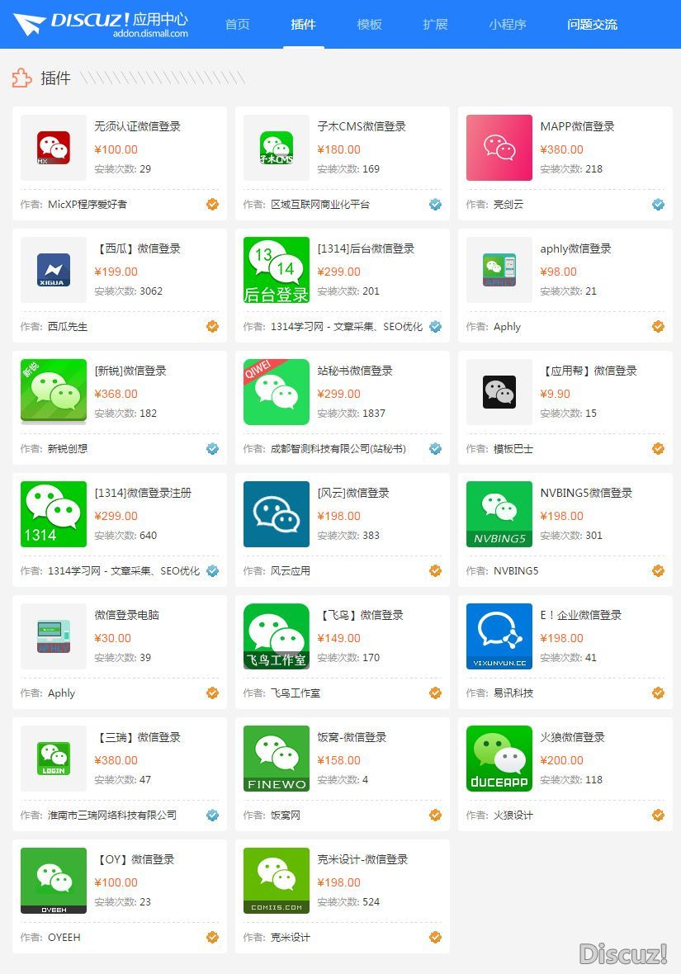681x974 pixels.
Task: Open the 问题交流 nav tab
Action: coord(592,24)
